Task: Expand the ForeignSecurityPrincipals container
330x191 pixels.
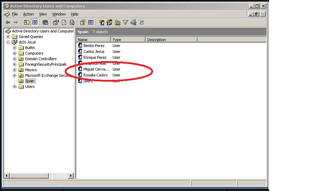Action: click(15, 64)
